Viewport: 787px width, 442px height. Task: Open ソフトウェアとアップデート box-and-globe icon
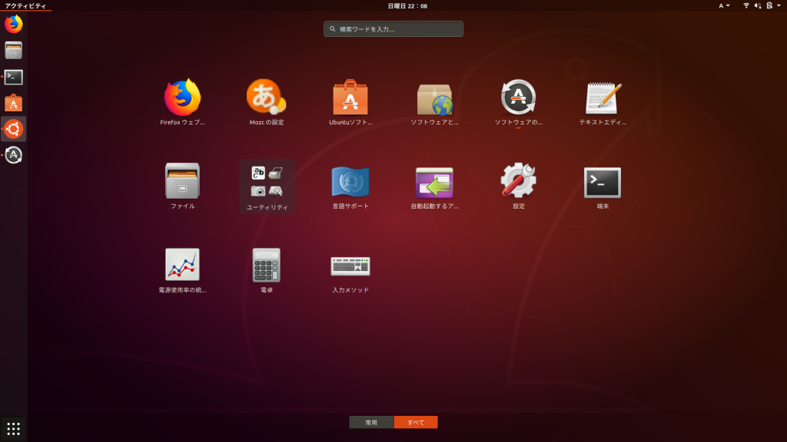coord(435,99)
